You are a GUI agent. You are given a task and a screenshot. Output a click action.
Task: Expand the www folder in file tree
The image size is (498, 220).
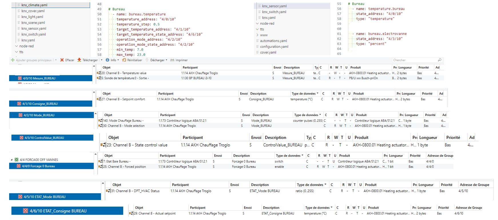(257, 35)
